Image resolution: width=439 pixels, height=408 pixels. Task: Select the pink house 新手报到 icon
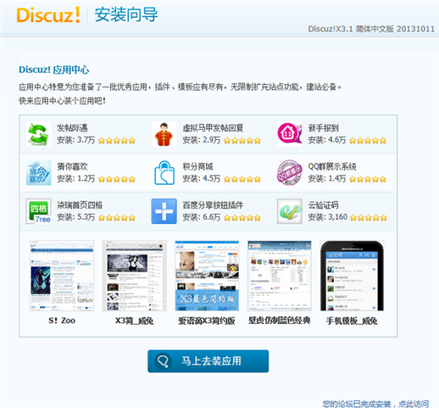pos(290,134)
